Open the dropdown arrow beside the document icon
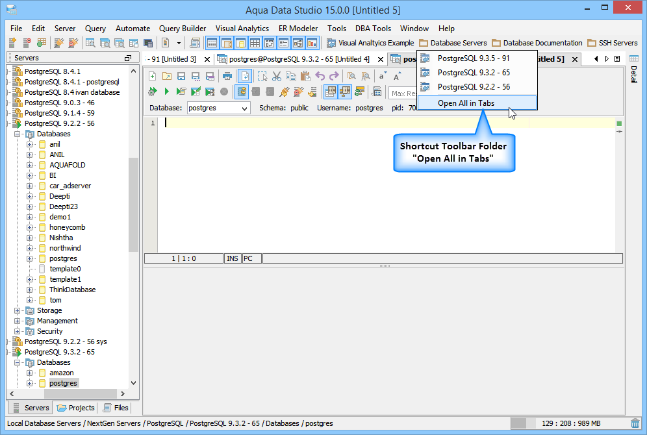The image size is (647, 435). pyautogui.click(x=179, y=43)
